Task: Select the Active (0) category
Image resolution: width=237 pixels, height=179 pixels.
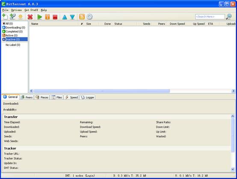Action: tap(10, 35)
